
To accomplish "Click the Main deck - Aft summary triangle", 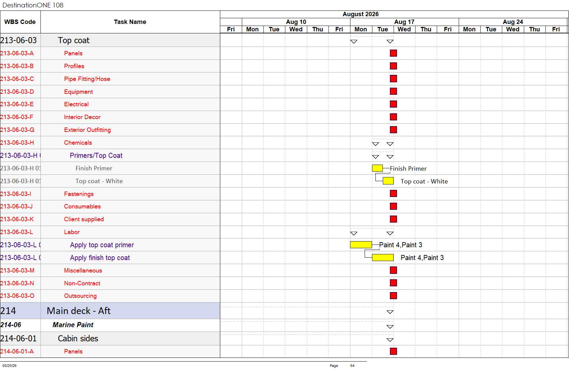I will click(390, 312).
